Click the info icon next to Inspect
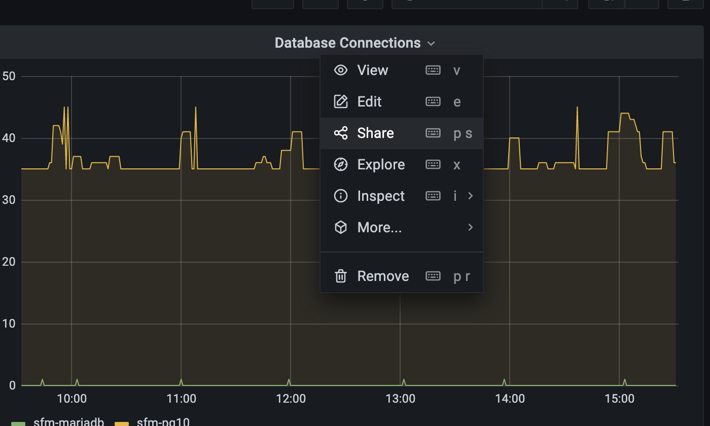Image resolution: width=710 pixels, height=426 pixels. (340, 196)
